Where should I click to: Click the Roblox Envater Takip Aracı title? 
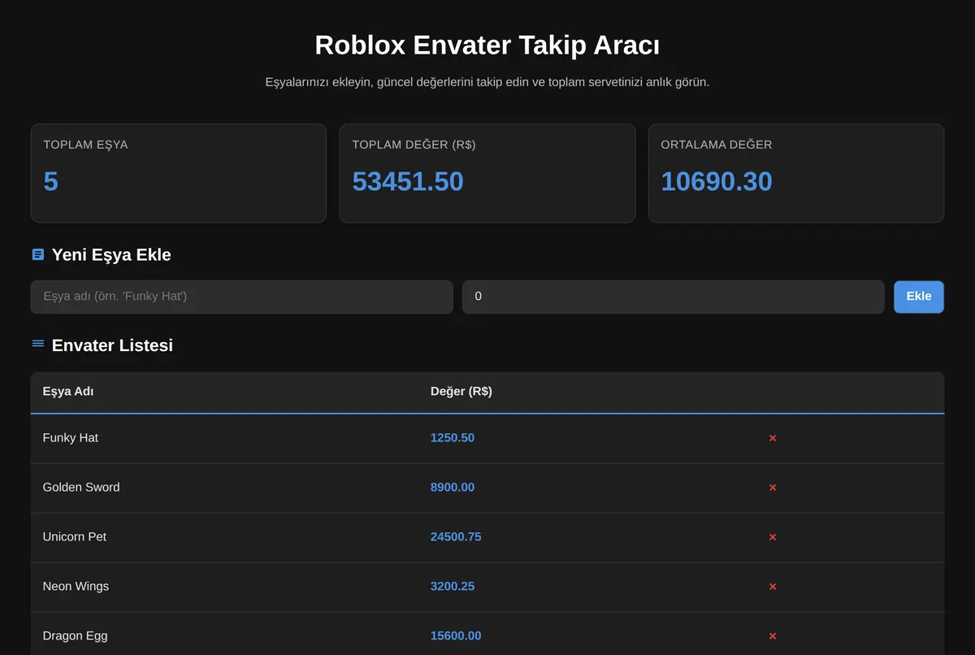tap(487, 45)
